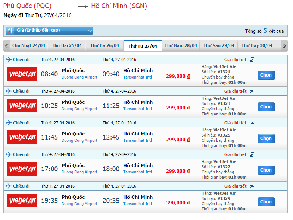Click the Phú Quốc (PQC) origin heading

(27, 6)
